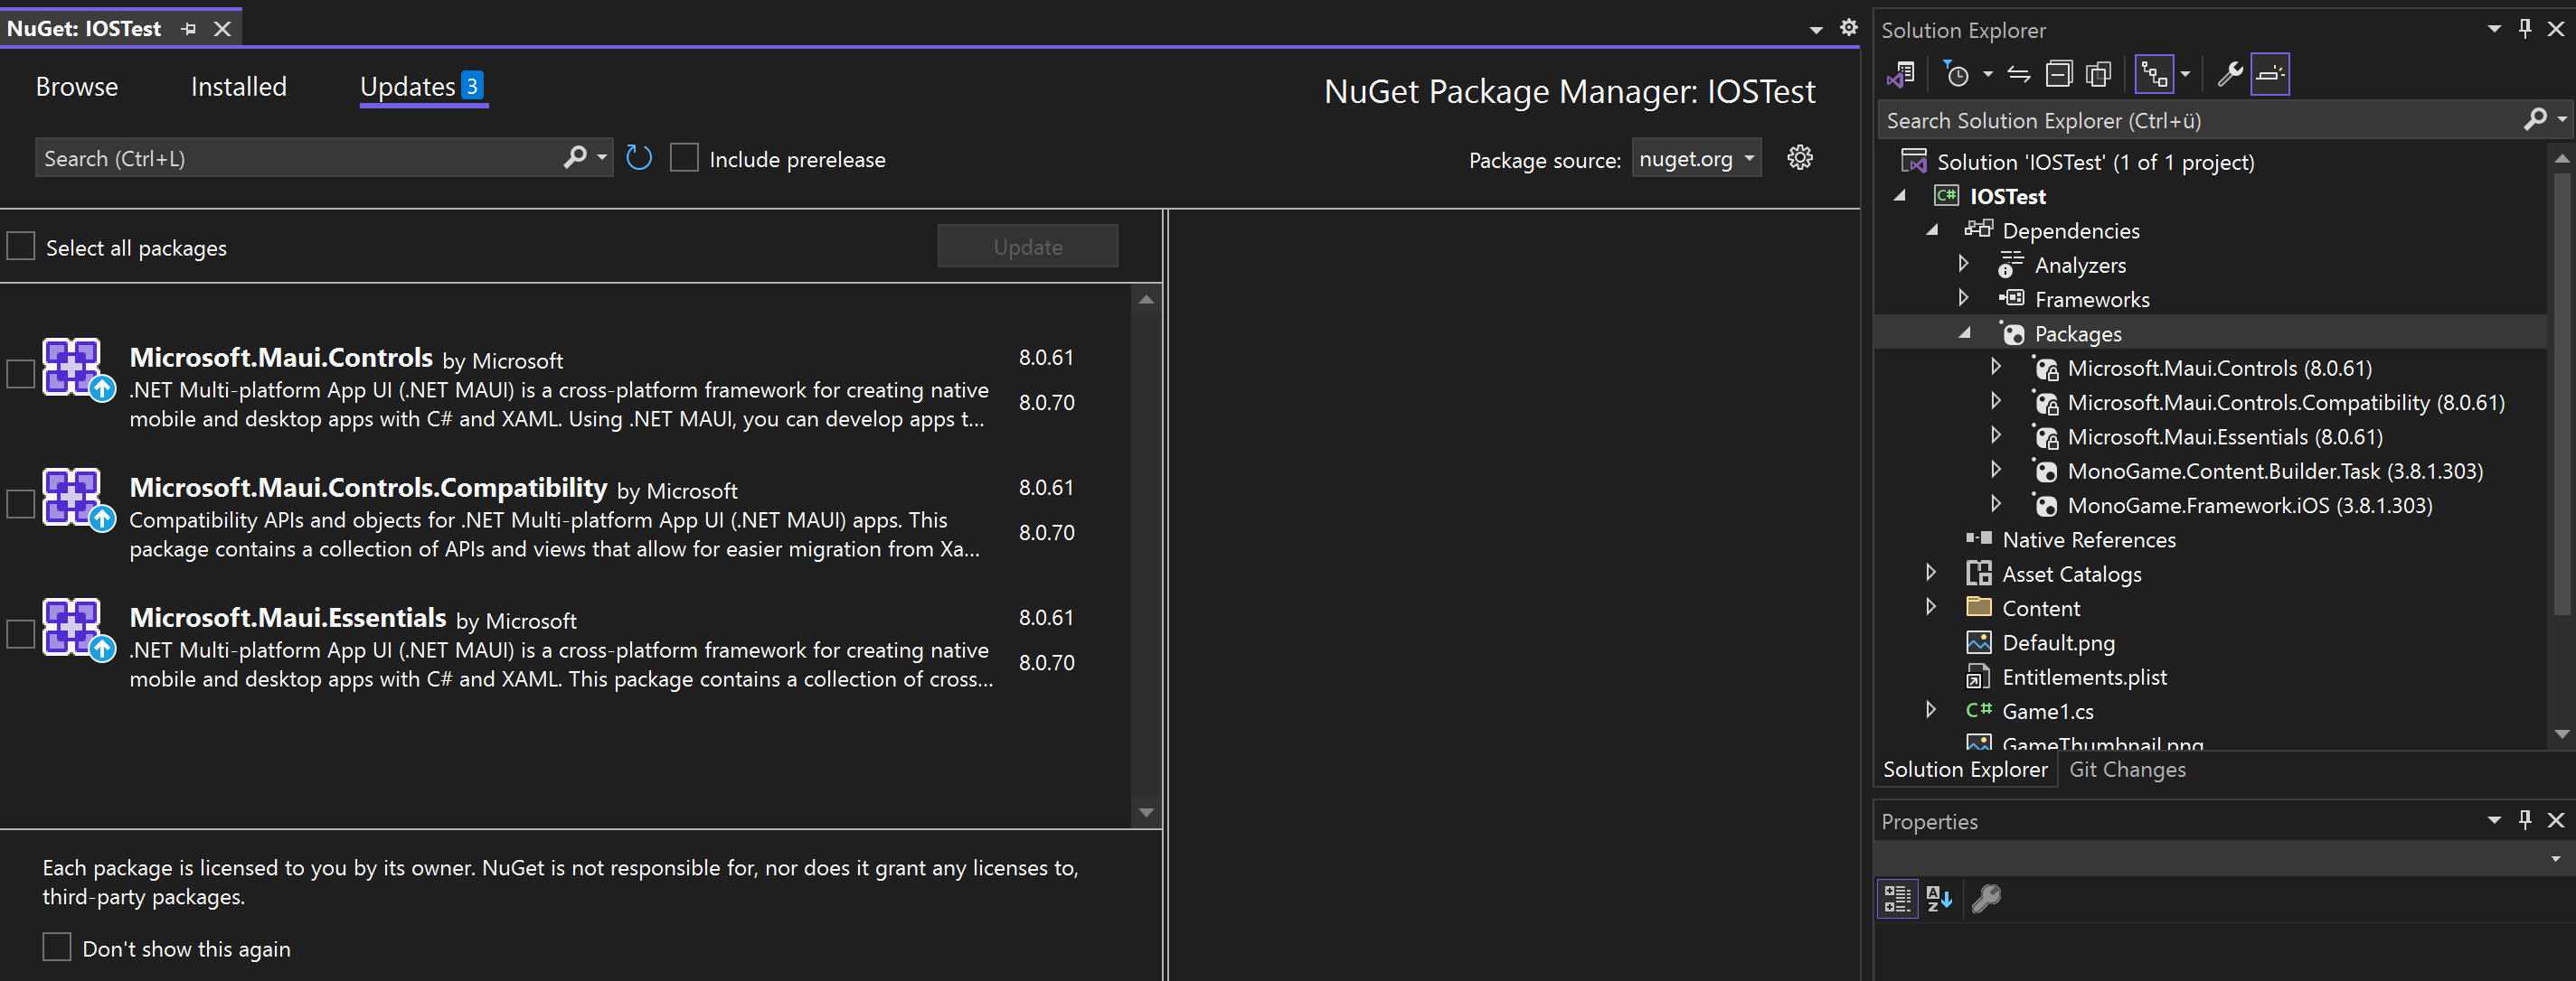Screen dimensions: 2576x981
Task: Expand the Frameworks node
Action: 1964,298
